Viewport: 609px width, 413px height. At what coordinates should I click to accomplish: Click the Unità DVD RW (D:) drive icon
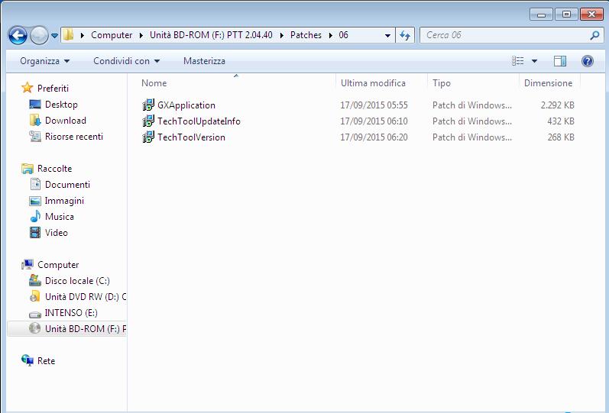pyautogui.click(x=34, y=296)
